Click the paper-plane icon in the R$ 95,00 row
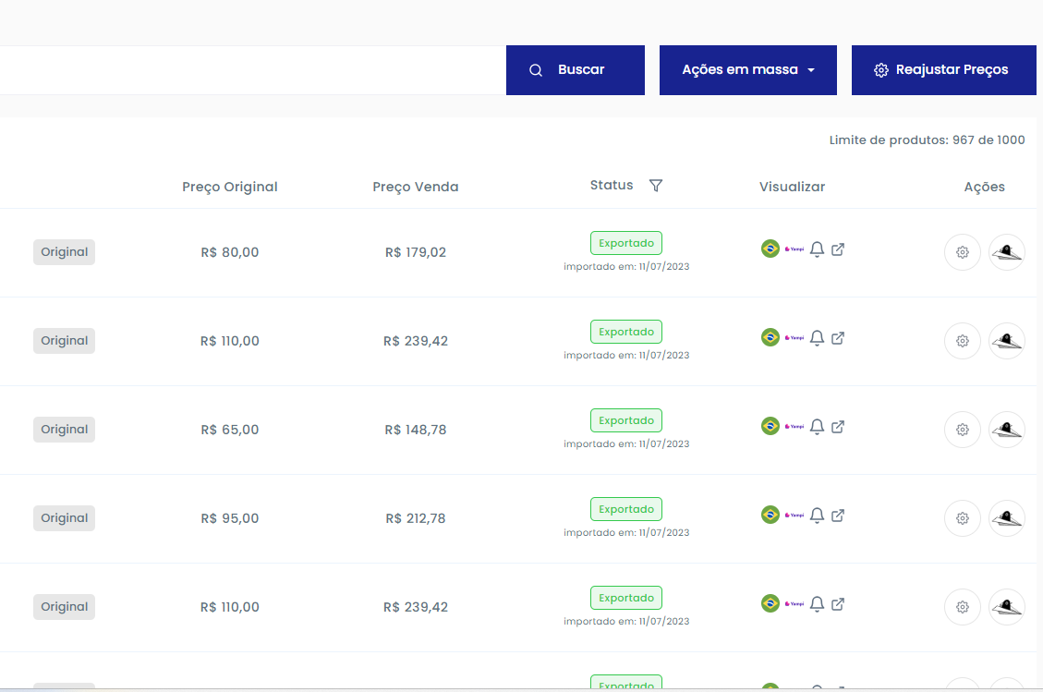 [x=1007, y=517]
